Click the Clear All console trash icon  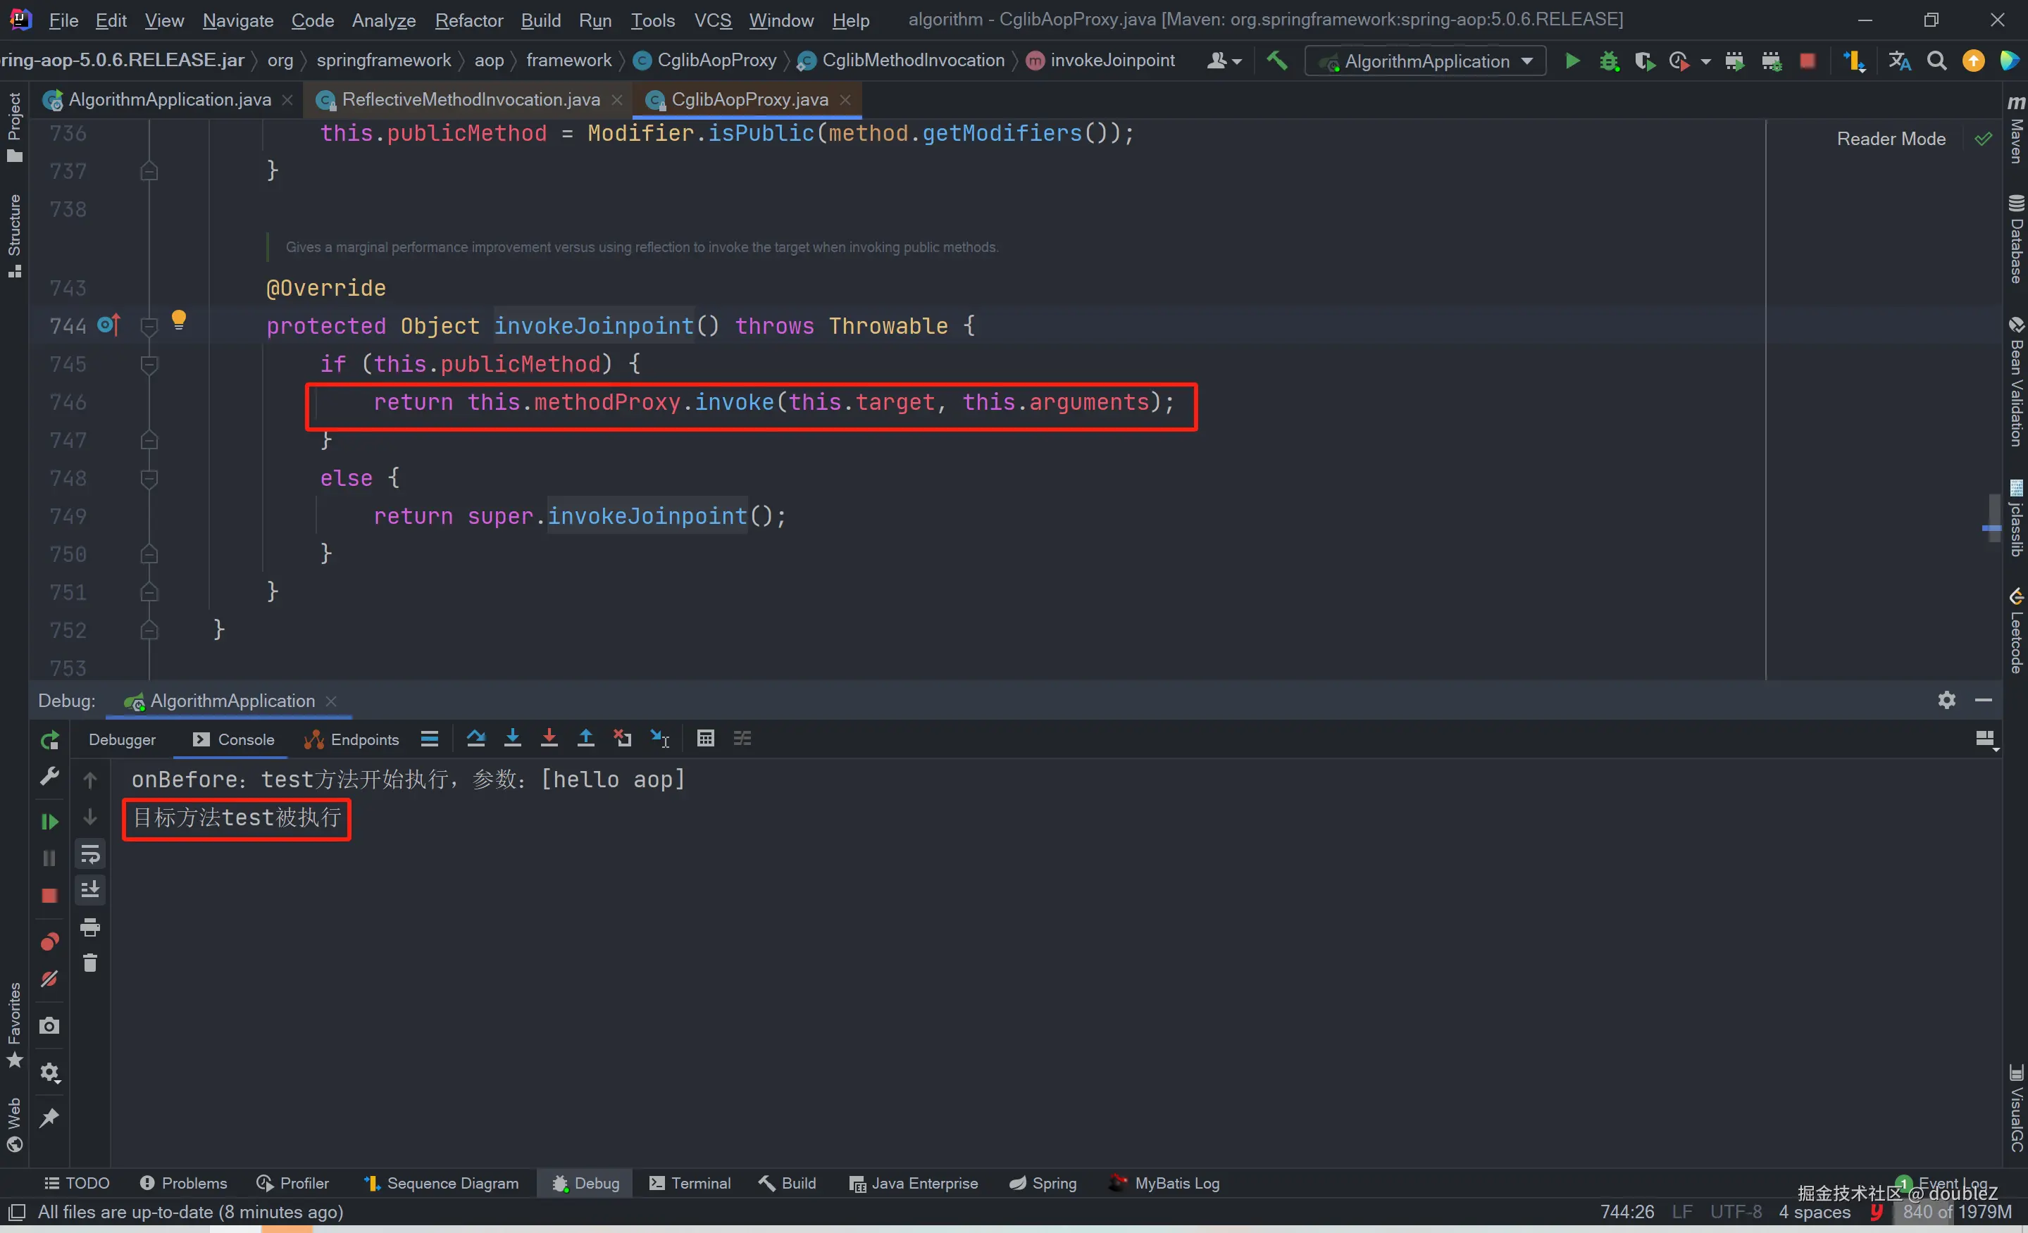point(89,963)
